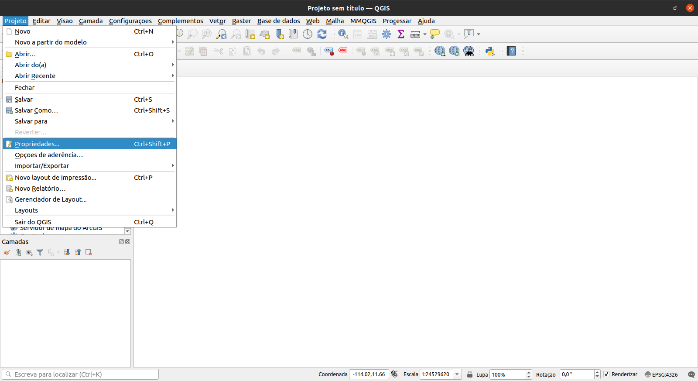Click the globe with plus icon
This screenshot has height=381, width=698.
[x=440, y=51]
